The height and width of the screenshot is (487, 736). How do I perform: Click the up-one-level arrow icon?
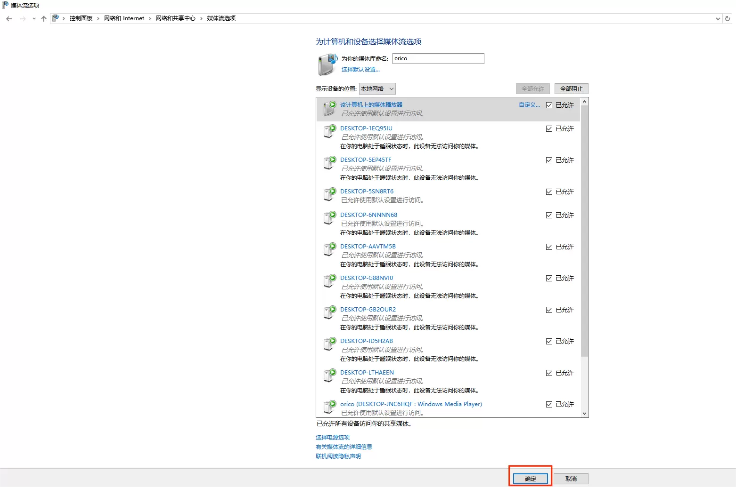44,19
